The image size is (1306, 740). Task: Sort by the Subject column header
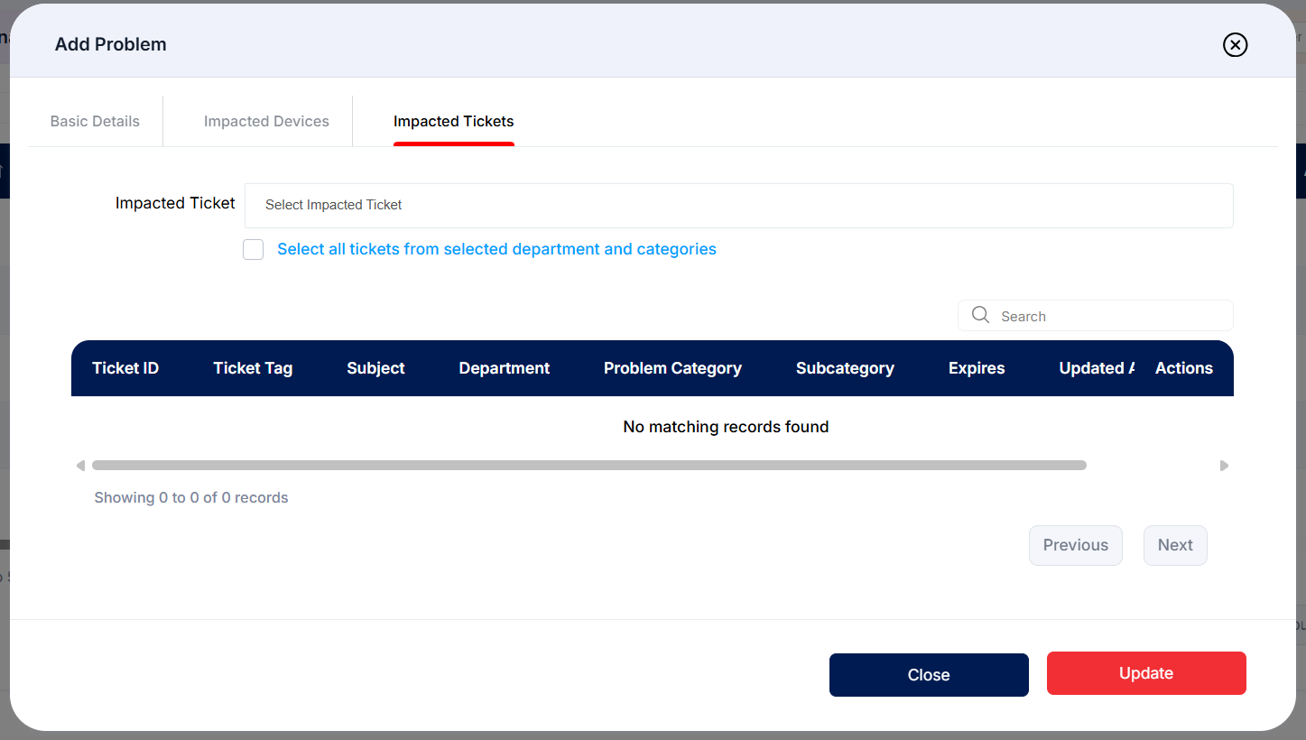coord(375,368)
